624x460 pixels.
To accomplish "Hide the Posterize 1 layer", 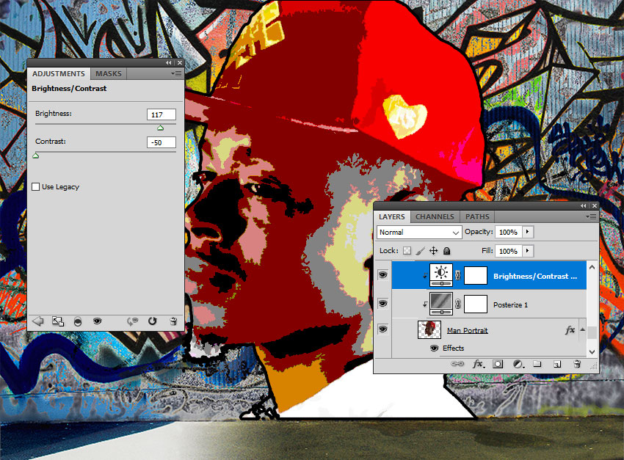I will 382,304.
